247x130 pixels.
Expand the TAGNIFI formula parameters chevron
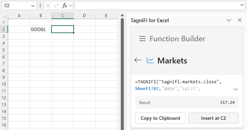(236, 89)
